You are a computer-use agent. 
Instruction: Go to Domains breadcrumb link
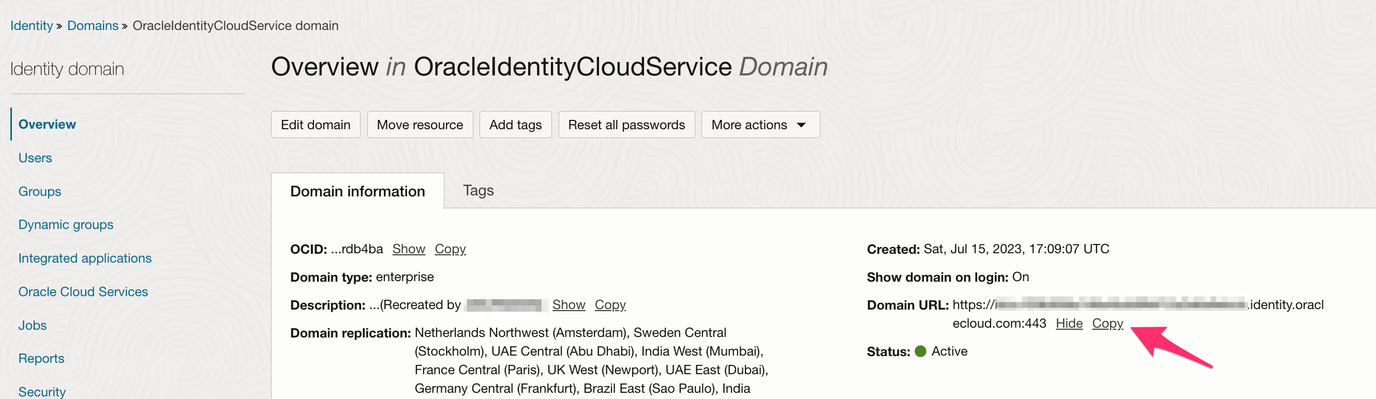pyautogui.click(x=93, y=26)
